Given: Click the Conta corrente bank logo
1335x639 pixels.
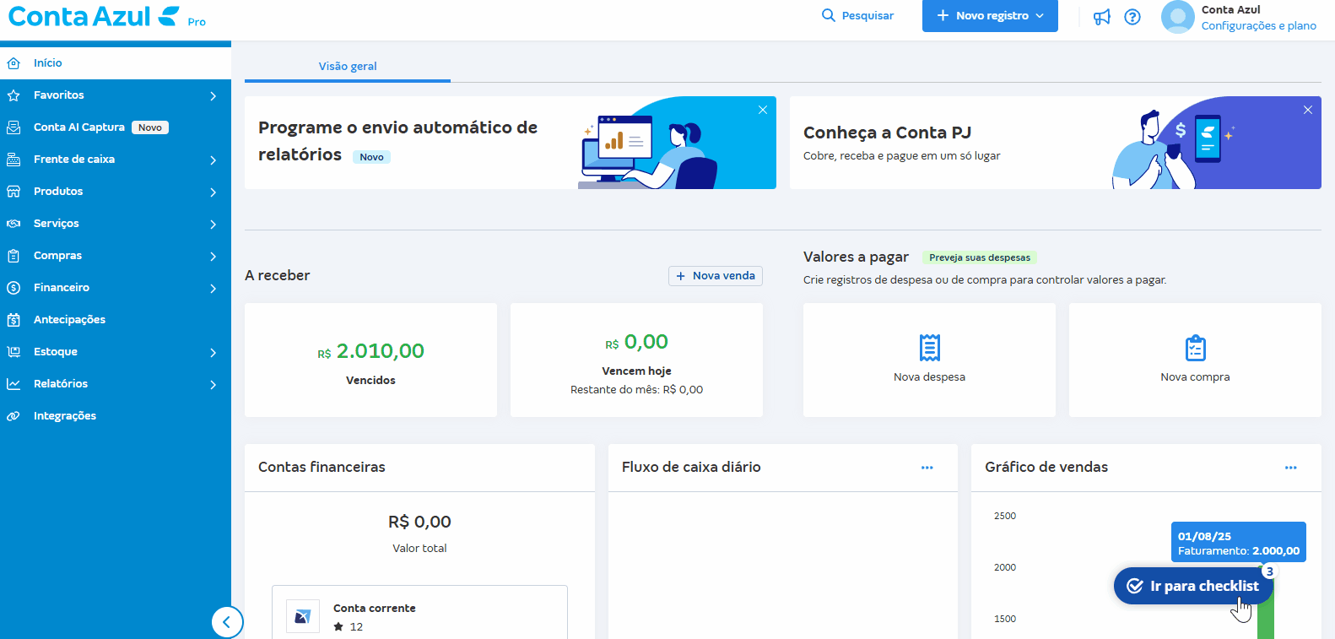Looking at the screenshot, I should click(x=303, y=617).
